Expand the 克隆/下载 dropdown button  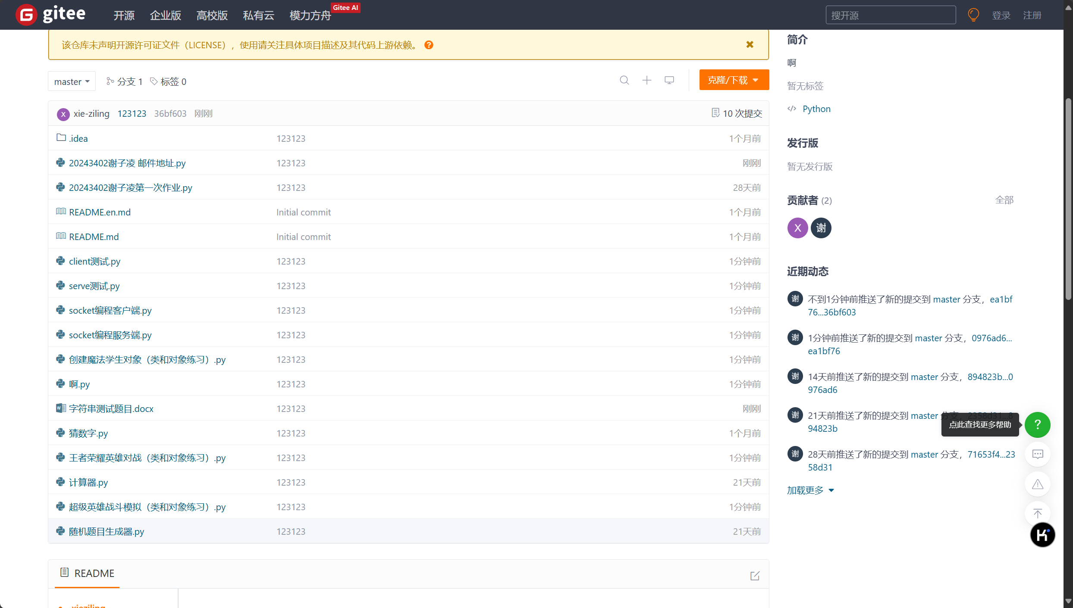tap(734, 80)
